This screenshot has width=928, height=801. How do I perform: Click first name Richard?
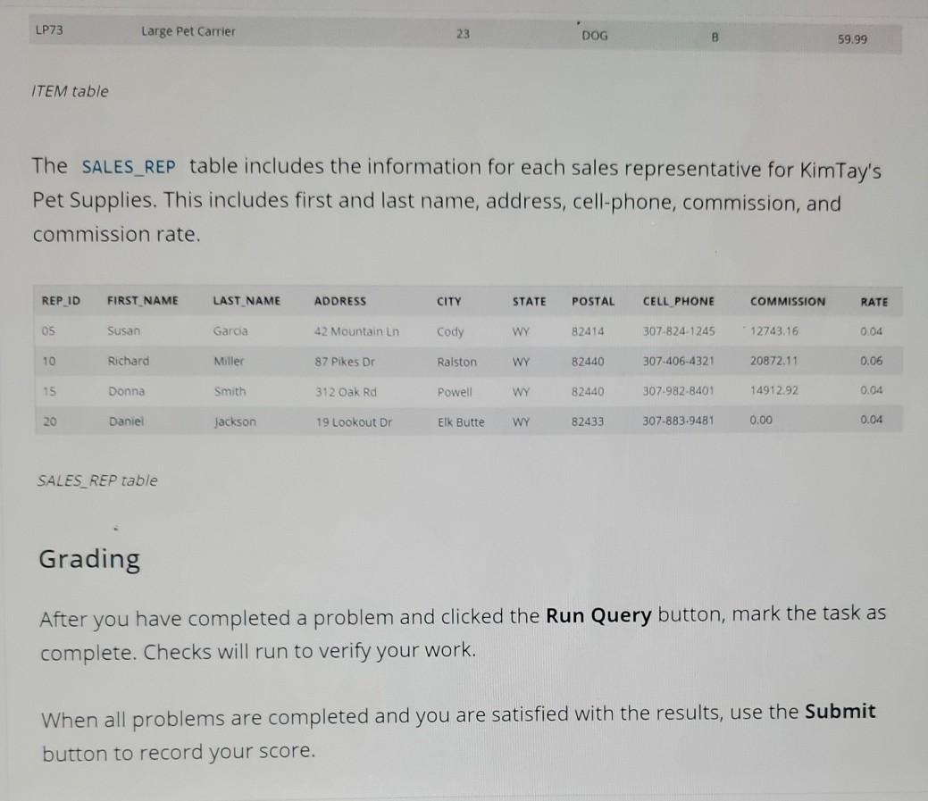tap(129, 361)
